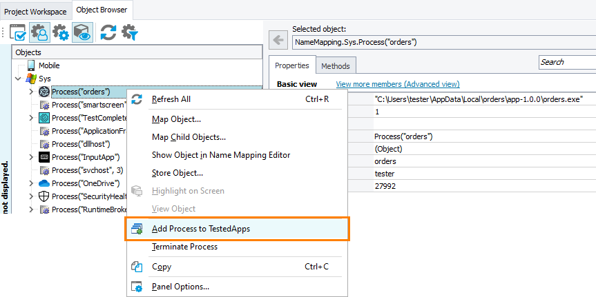The height and width of the screenshot is (297, 596).
Task: Click the Search input field
Action: [x=566, y=62]
